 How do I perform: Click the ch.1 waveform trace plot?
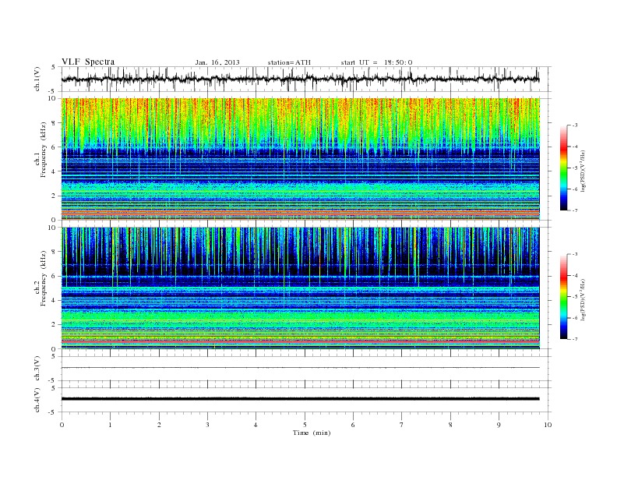[x=300, y=79]
